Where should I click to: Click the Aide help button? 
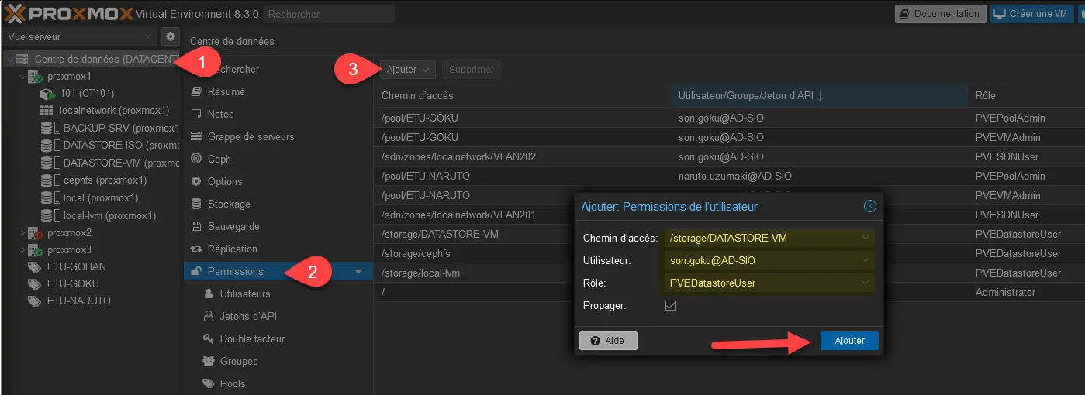tap(608, 341)
